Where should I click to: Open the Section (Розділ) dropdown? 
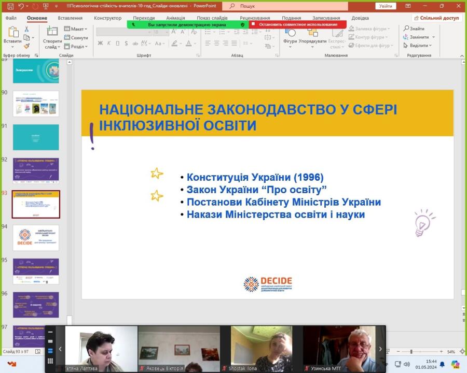76,47
